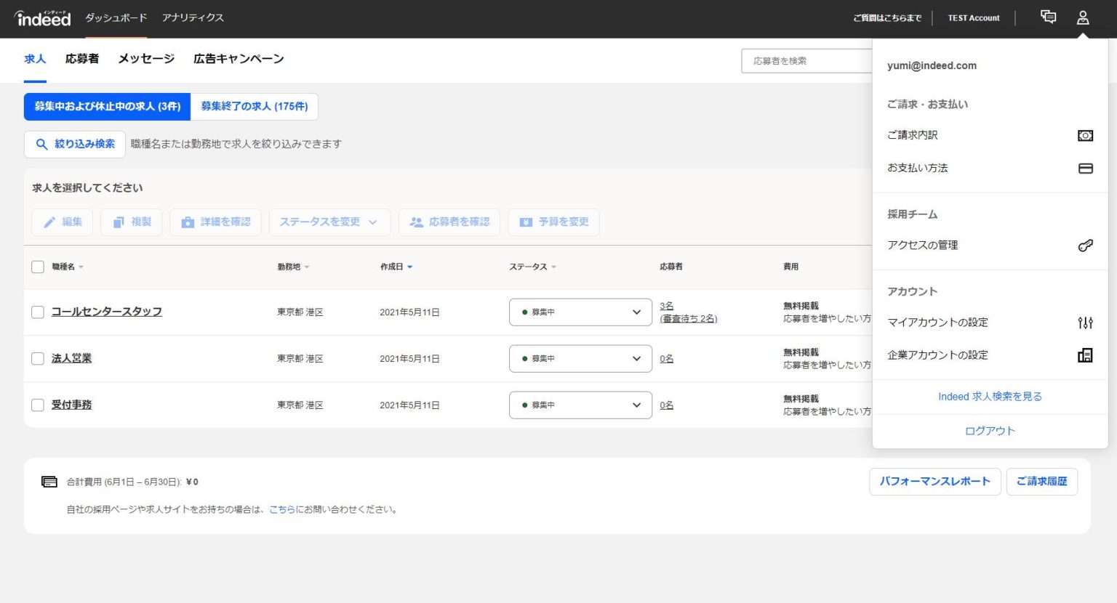Screen dimensions: 1117x603
Task: Click the 応募者を検索 search field
Action: point(800,60)
